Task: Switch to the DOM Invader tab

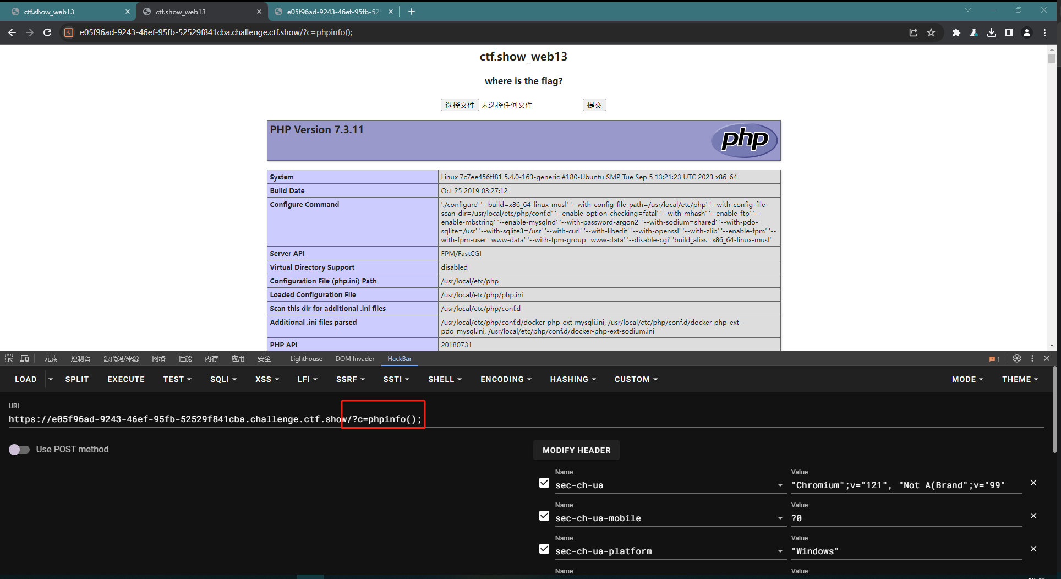Action: tap(354, 359)
